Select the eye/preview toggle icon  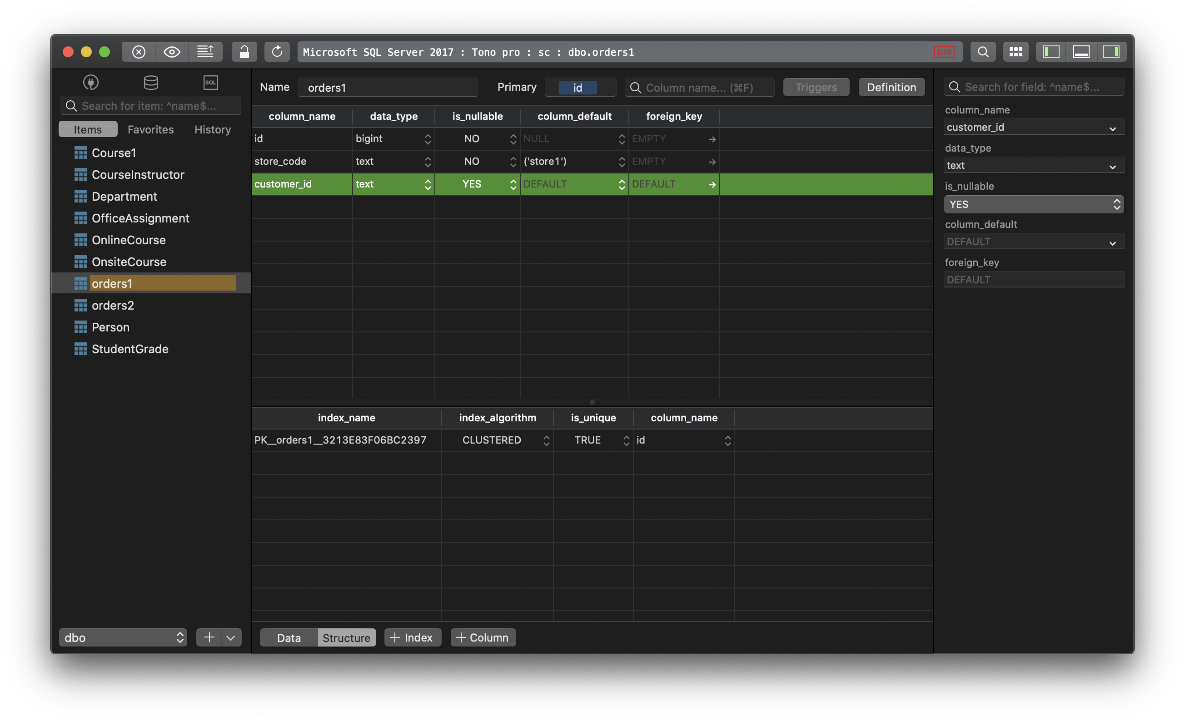[x=172, y=51]
